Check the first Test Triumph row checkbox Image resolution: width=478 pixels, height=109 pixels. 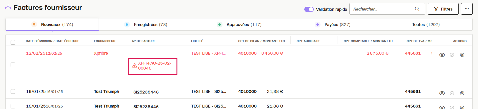coord(13,91)
